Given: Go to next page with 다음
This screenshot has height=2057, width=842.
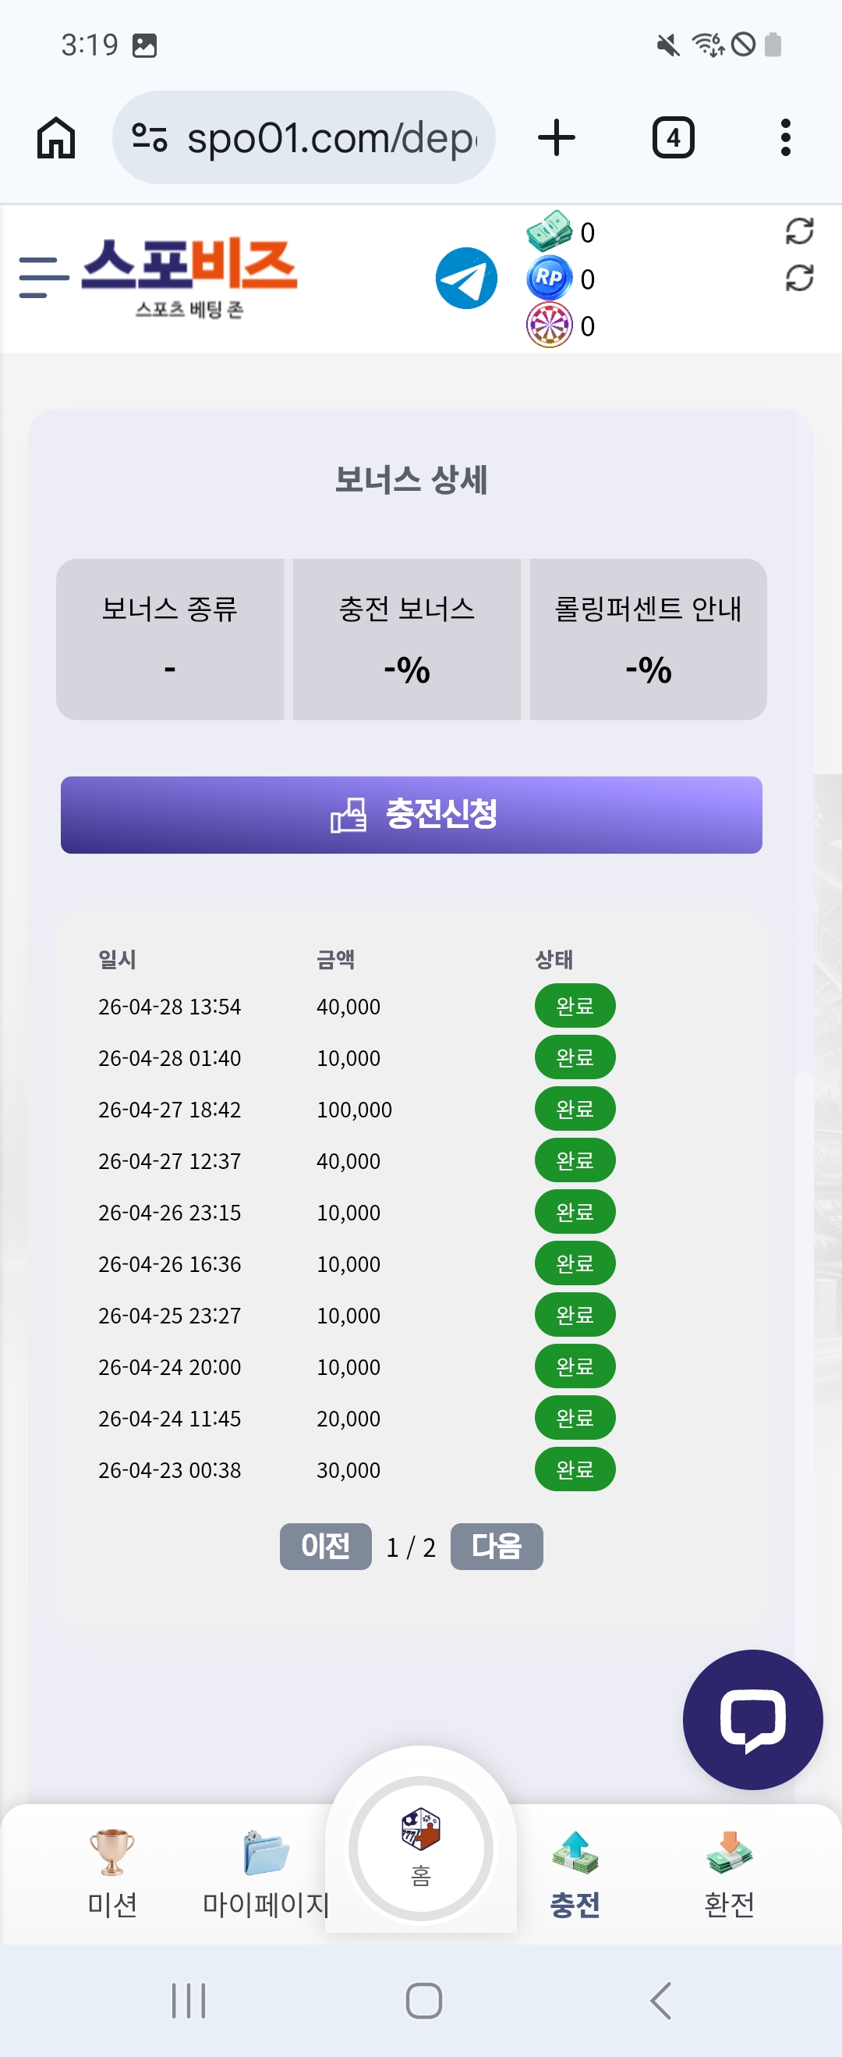Looking at the screenshot, I should (x=497, y=1547).
